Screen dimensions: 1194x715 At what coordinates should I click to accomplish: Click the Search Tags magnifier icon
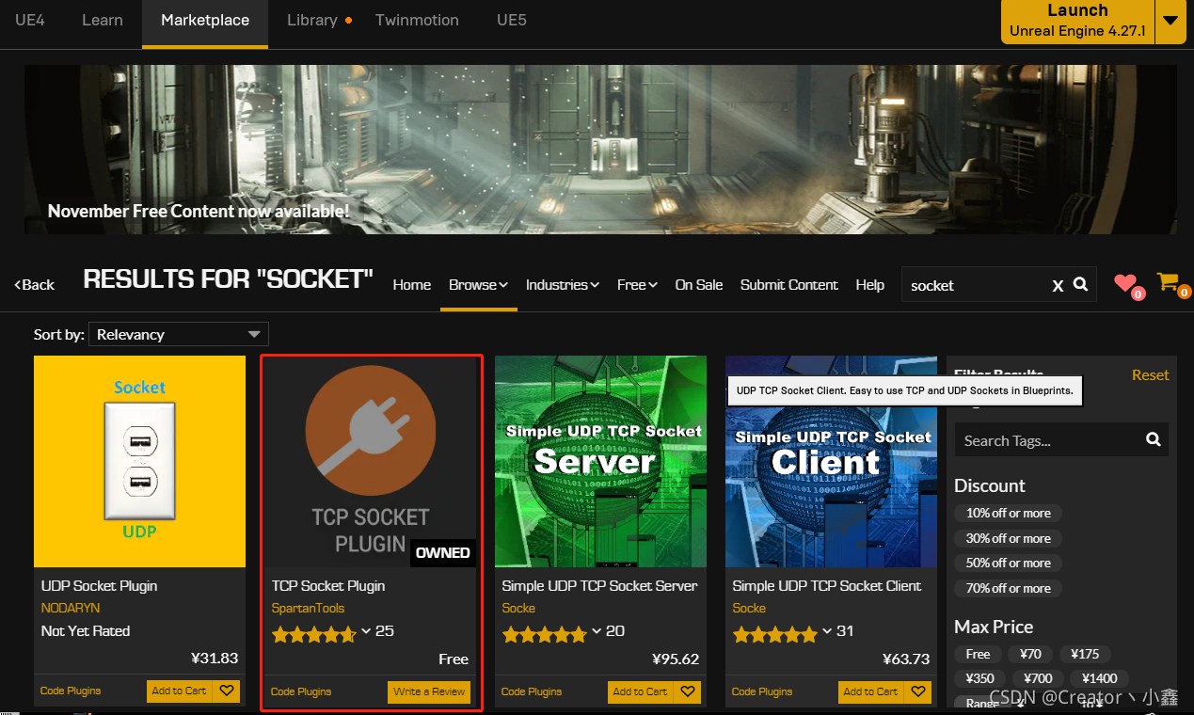tap(1154, 439)
